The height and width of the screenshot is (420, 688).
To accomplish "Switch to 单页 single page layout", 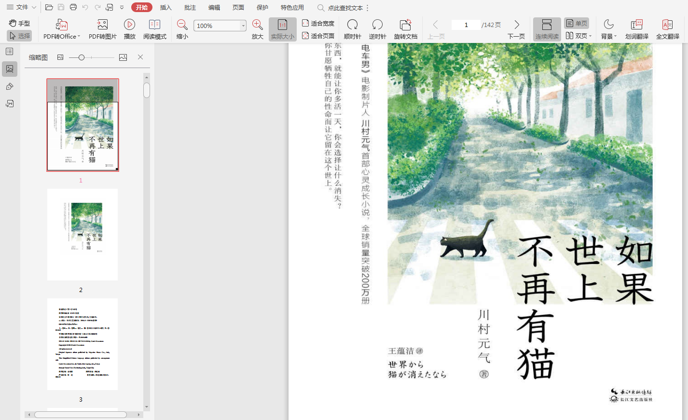I will click(577, 23).
